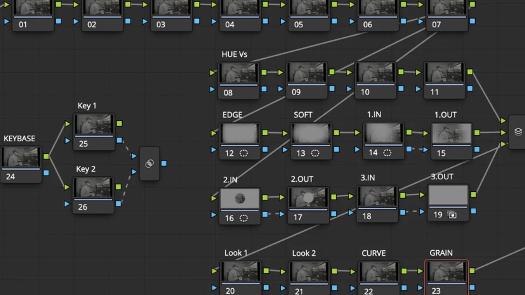This screenshot has width=525, height=295.
Task: Click the node label SOFT
Action: click(303, 115)
